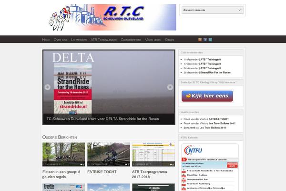Viewport: 286px width, 191px height.
Task: Open the Over ons menu item
Action: [x=61, y=40]
